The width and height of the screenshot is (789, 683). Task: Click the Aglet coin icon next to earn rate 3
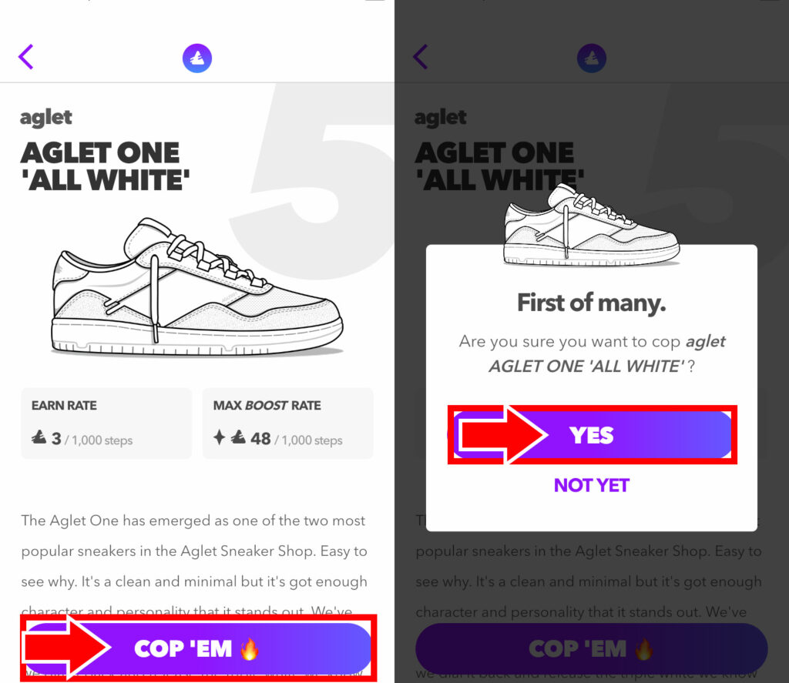pos(39,437)
